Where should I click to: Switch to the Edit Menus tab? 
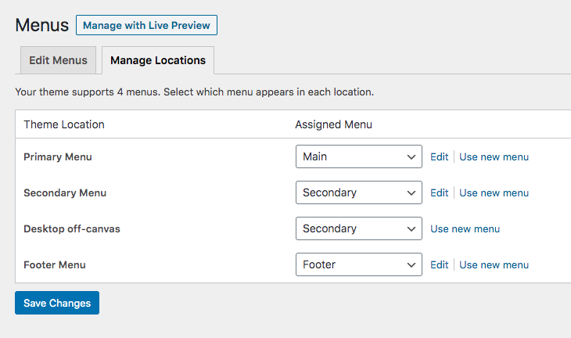(56, 60)
